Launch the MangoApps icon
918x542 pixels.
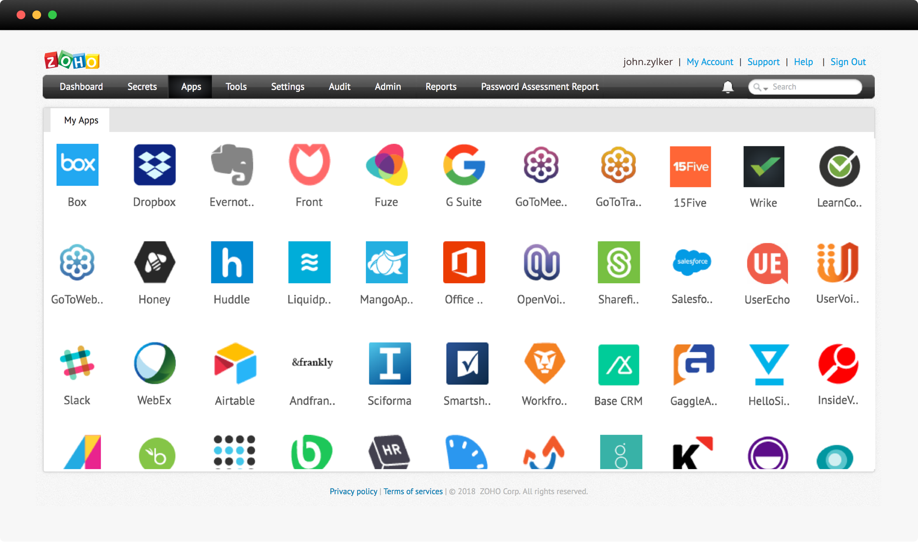[387, 262]
